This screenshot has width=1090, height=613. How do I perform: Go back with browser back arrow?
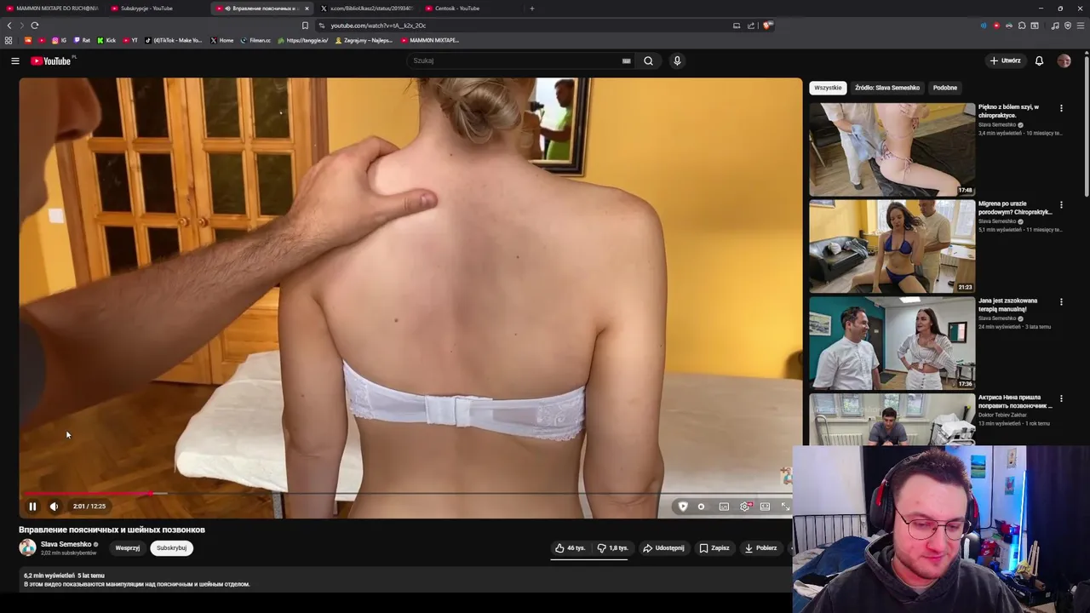pyautogui.click(x=9, y=26)
